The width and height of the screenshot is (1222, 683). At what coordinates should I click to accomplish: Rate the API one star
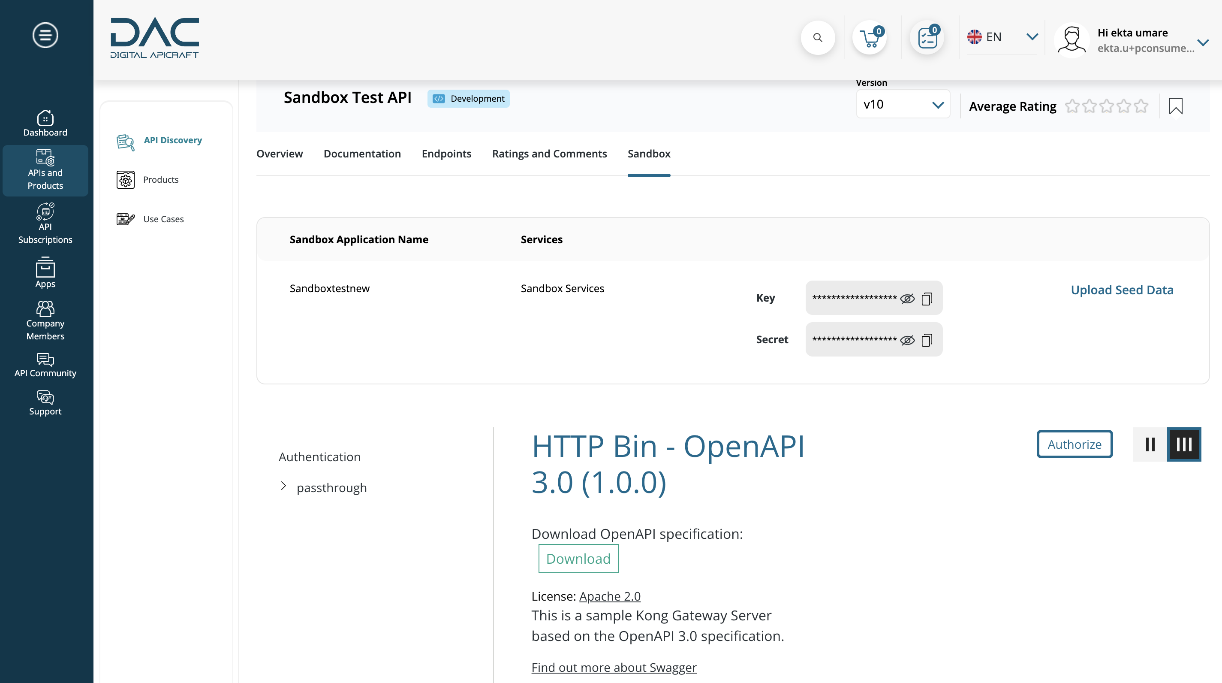(x=1072, y=106)
